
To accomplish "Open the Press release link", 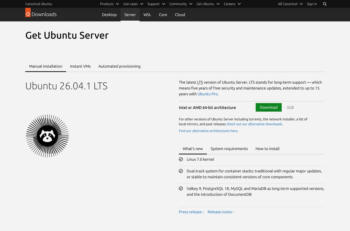I will pos(191,212).
